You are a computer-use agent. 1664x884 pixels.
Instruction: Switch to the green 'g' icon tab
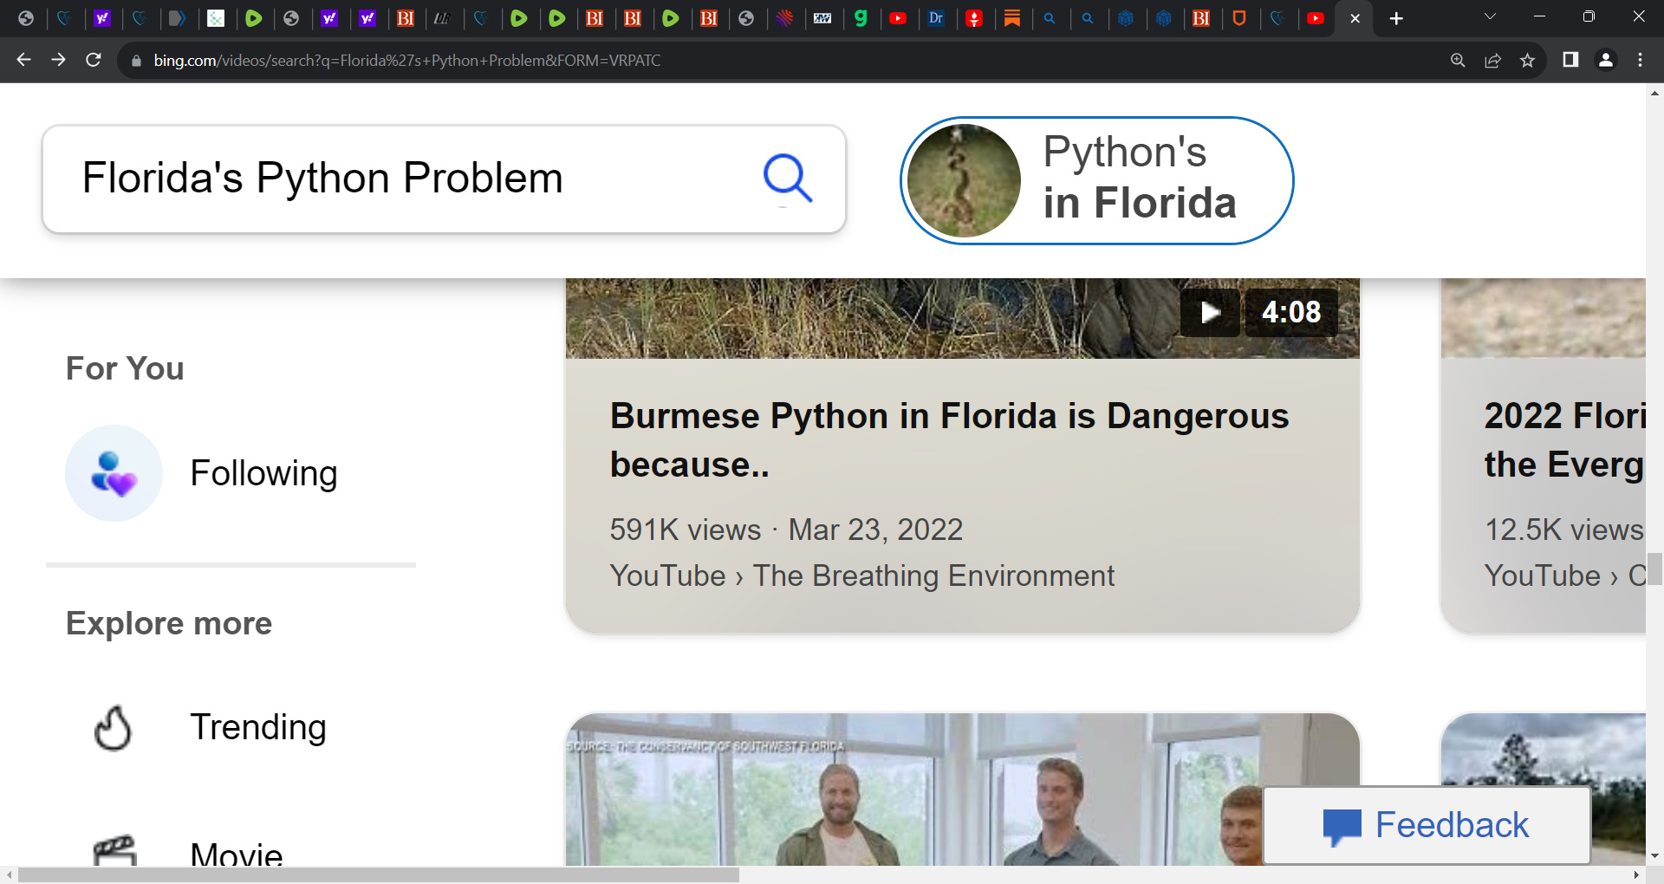pos(861,18)
